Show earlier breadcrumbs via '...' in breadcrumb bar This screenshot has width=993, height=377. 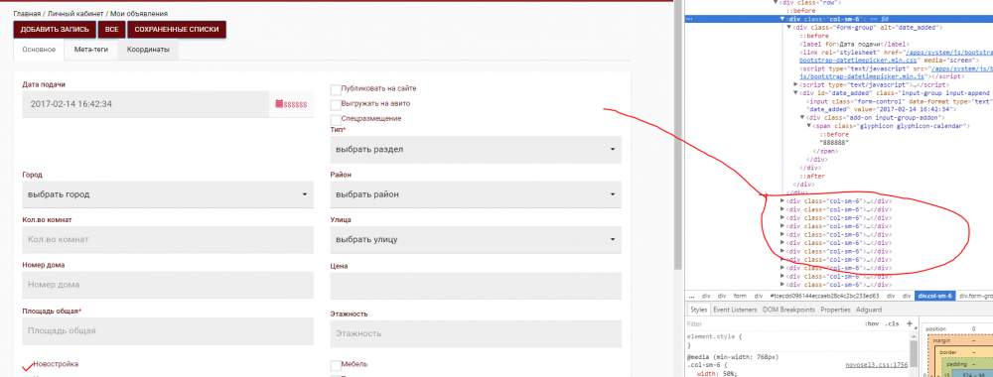pos(692,296)
